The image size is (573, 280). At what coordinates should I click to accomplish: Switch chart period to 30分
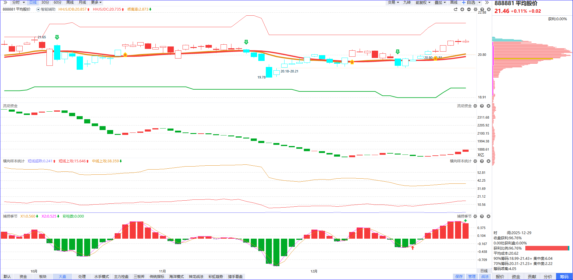tap(45, 2)
